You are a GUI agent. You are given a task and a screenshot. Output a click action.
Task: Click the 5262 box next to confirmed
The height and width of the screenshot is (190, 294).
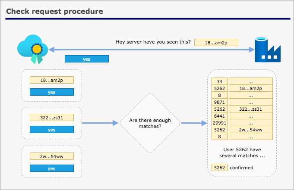[220, 168]
